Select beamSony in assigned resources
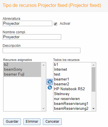Screen dimensions: 108x127 pos(22,70)
